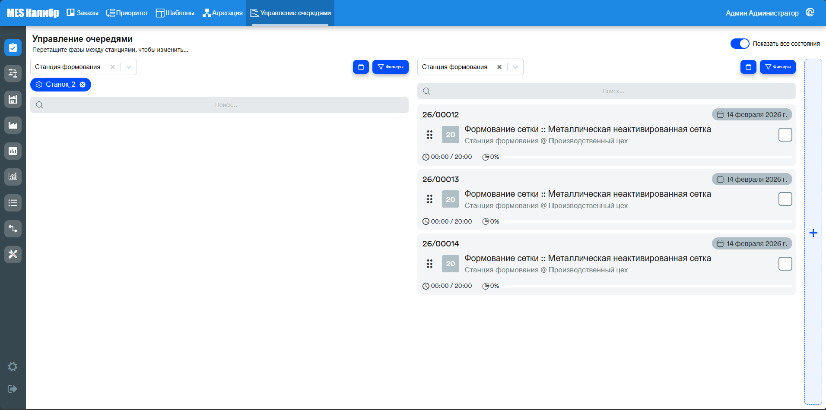Click date badge of order 26/00012

(752, 114)
